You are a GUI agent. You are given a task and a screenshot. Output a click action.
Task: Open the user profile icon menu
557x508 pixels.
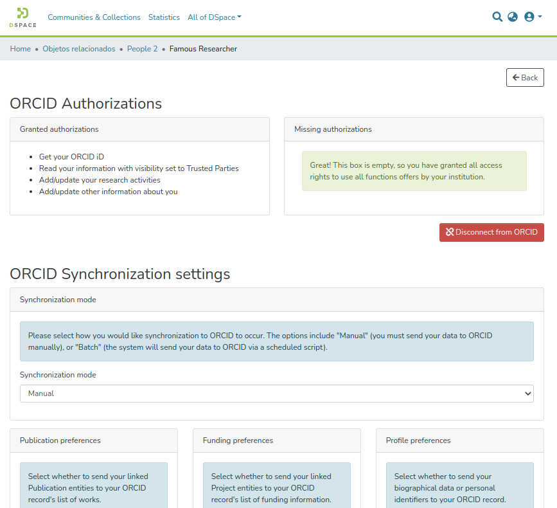pos(532,17)
